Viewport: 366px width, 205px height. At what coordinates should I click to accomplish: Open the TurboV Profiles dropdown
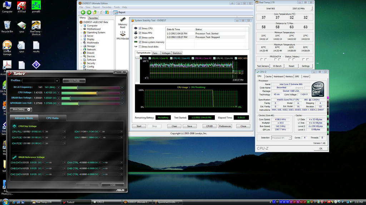coord(57,81)
